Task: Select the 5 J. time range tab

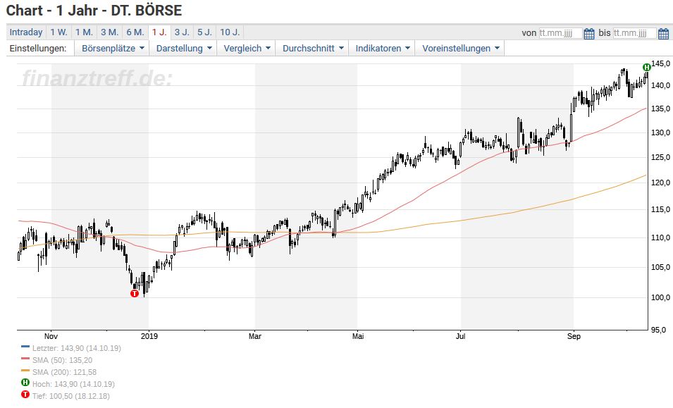Action: tap(205, 32)
